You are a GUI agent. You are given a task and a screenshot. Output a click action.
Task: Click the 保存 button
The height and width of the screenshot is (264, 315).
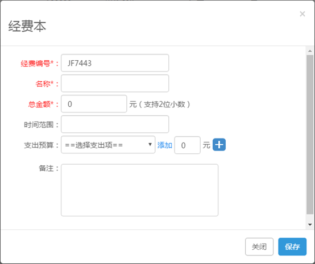292,246
